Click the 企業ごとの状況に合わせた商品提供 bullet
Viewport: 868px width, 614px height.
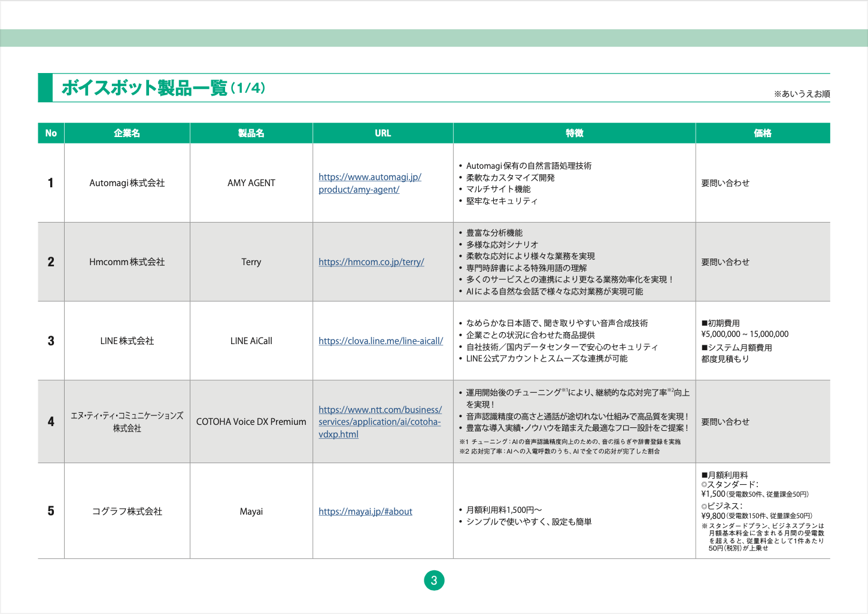coord(527,335)
